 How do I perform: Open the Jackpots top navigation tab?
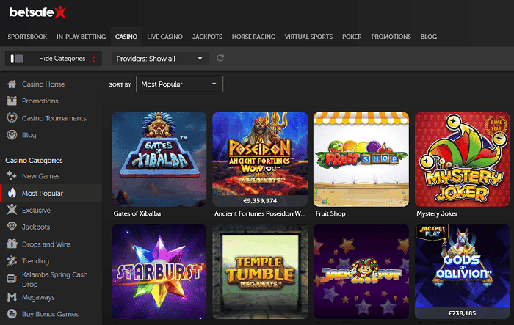pos(207,37)
